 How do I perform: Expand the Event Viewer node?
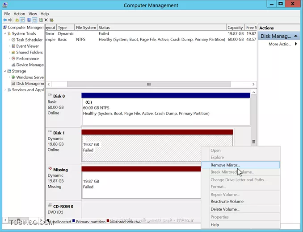pyautogui.click(x=9, y=46)
